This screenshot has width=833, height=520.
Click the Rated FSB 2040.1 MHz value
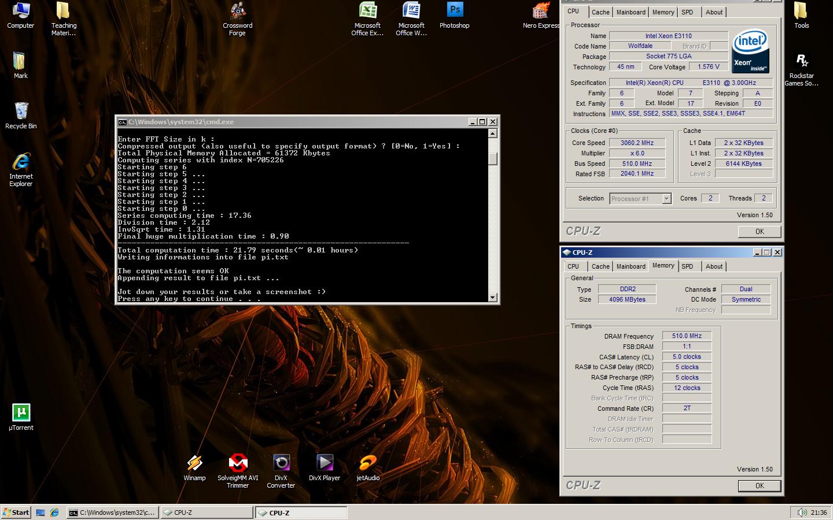coord(637,173)
